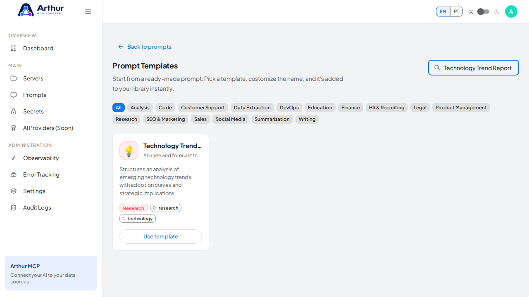The width and height of the screenshot is (529, 297).
Task: Click the red Research badge on card
Action: (x=133, y=208)
